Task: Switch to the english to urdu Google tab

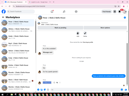Action: [x=39, y=2]
